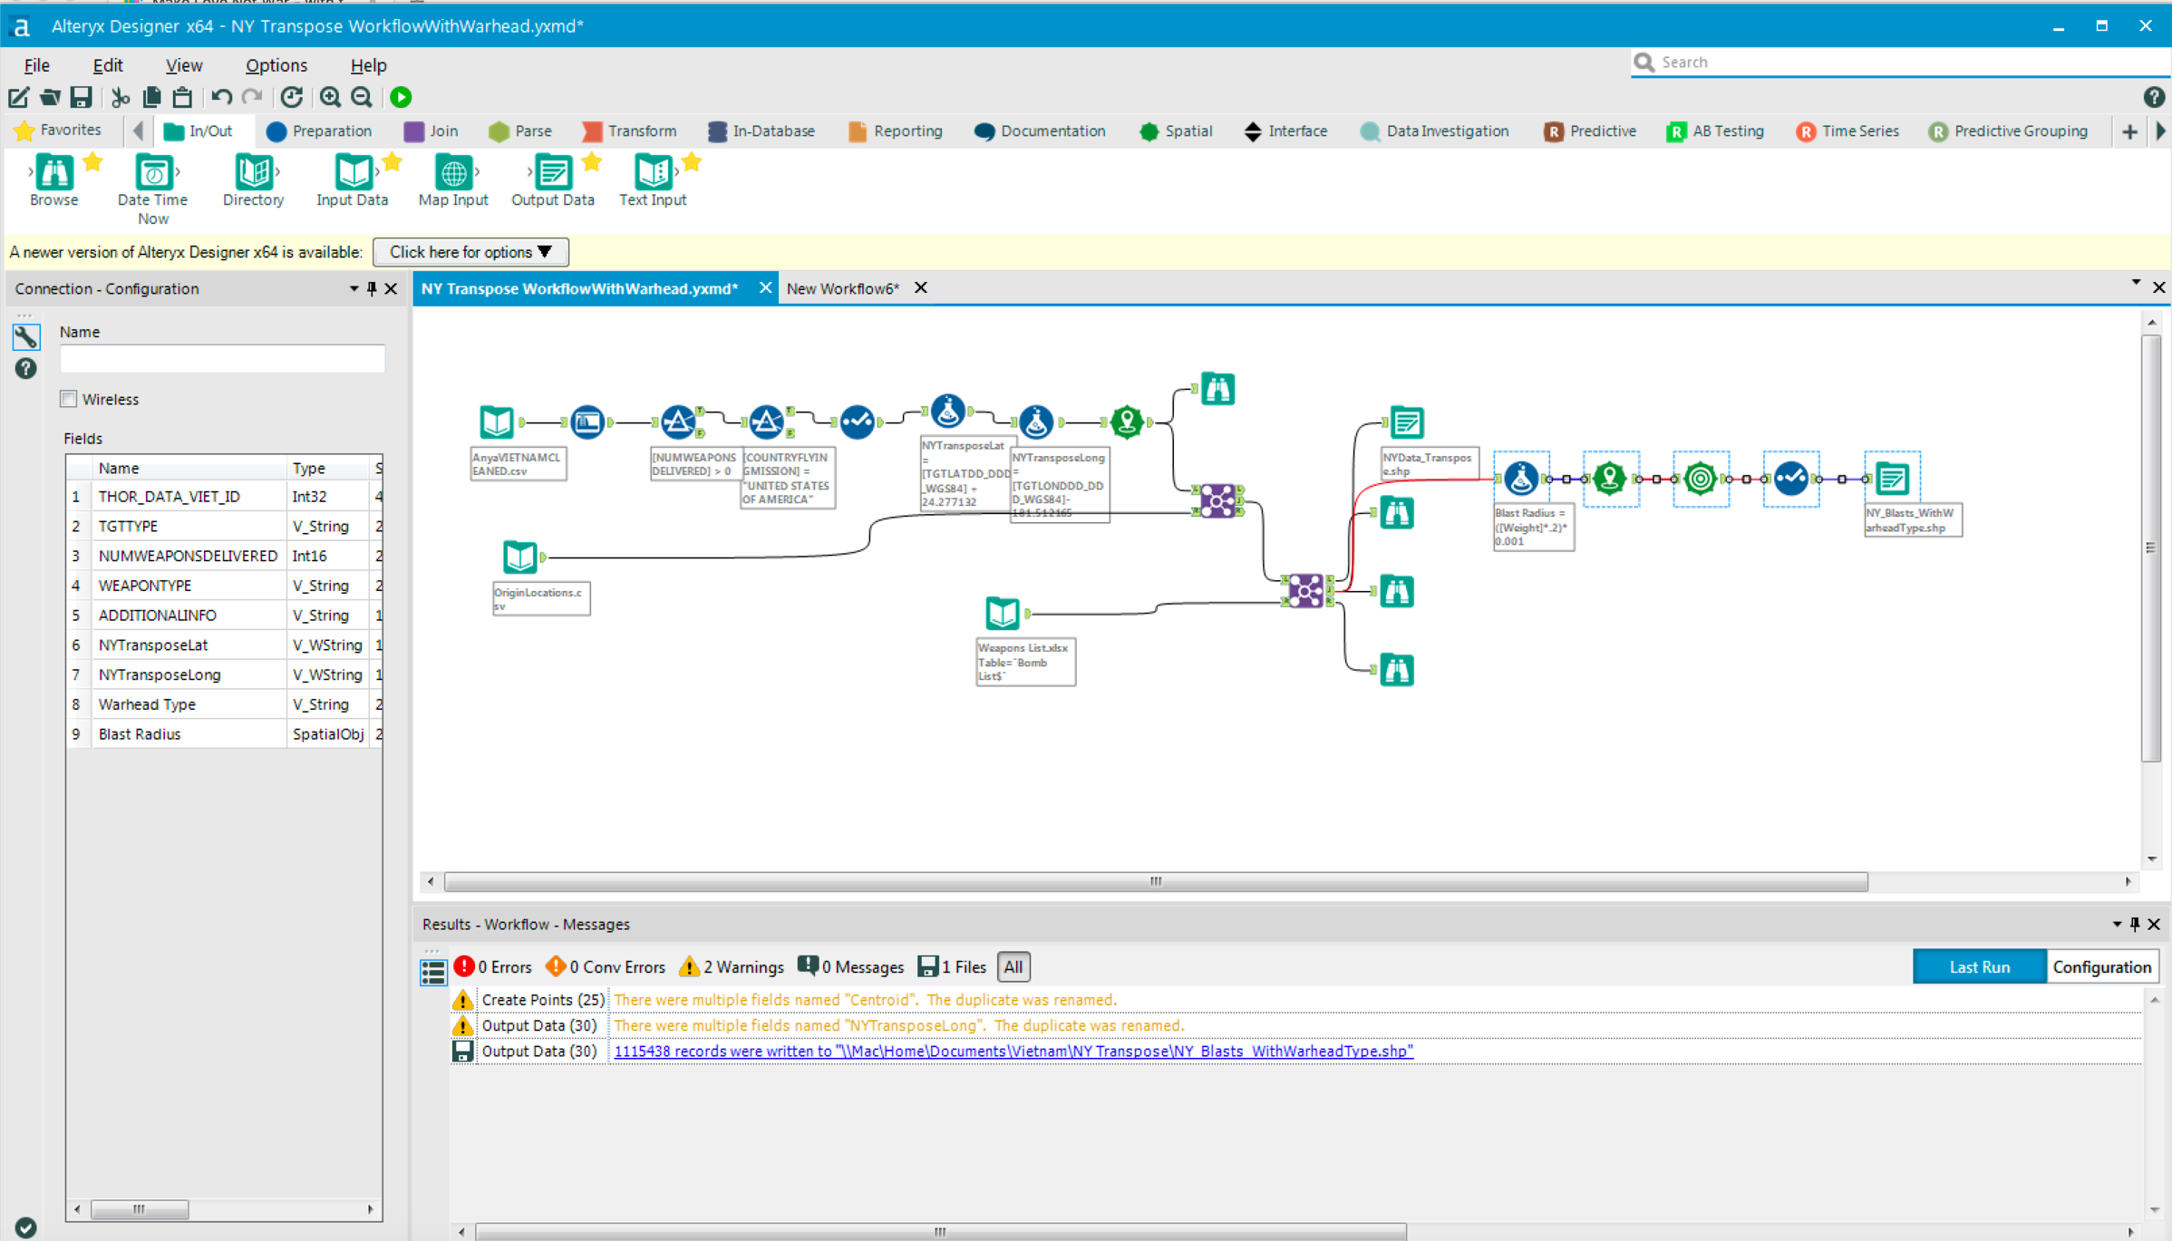
Task: Filter results by Conv Errors
Action: 606,967
